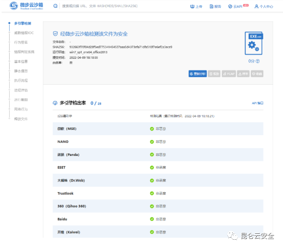Click the search magnifier icon
The height and width of the screenshot is (248, 283).
point(55,6)
